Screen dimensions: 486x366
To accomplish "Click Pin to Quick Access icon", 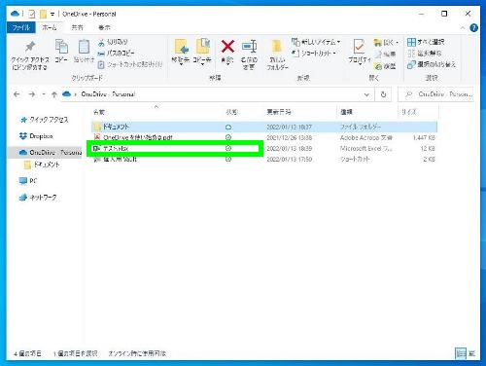I will coord(30,55).
